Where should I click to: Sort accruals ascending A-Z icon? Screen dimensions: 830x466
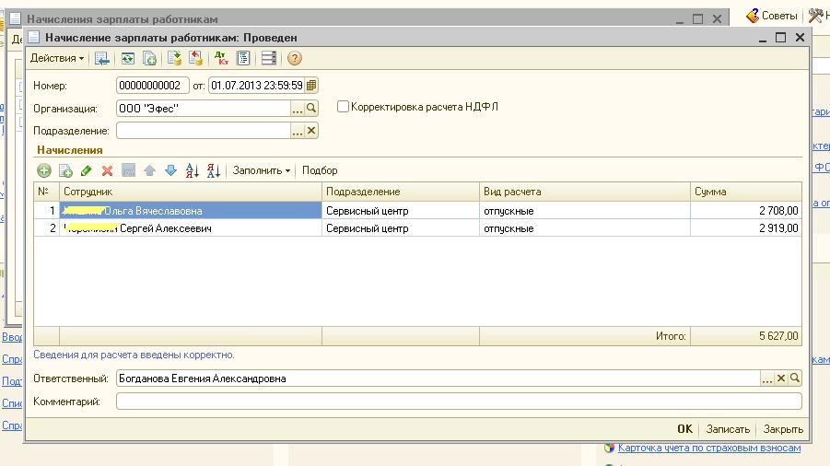tap(193, 170)
